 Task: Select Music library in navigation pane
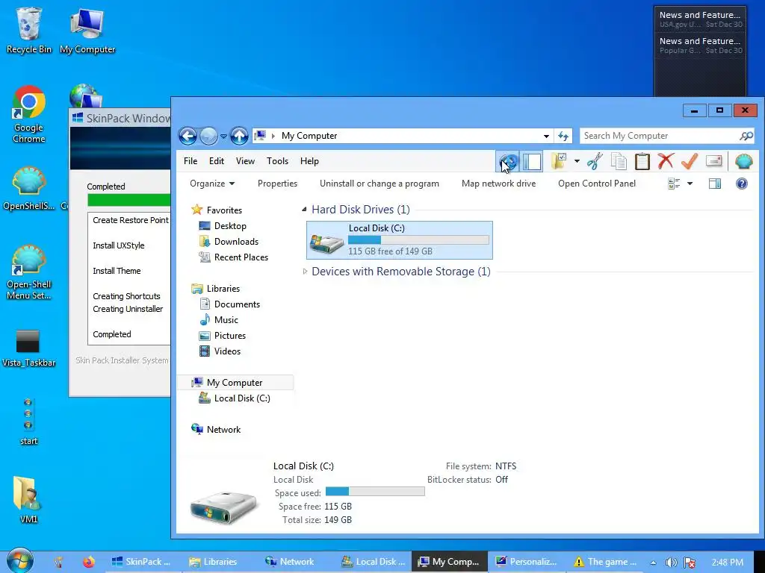pos(226,319)
